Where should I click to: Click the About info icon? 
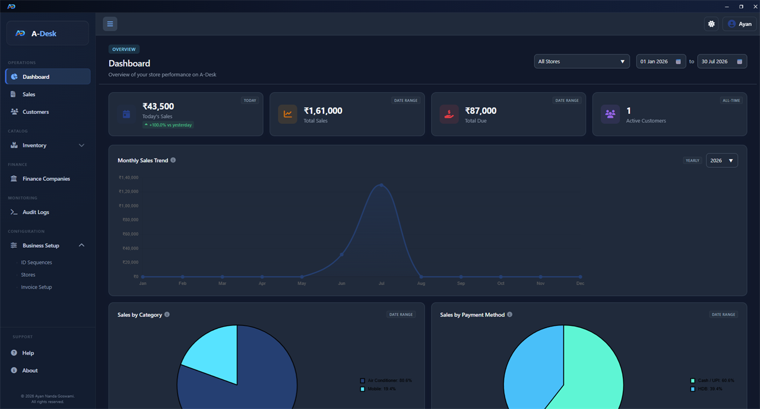pyautogui.click(x=14, y=370)
